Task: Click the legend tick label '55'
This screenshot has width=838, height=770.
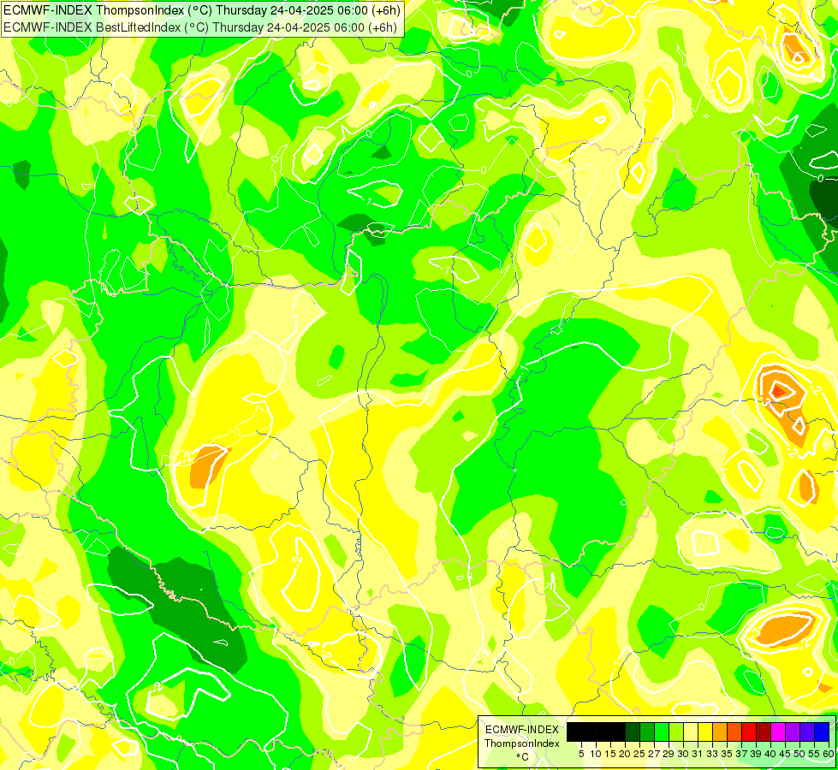Action: (x=814, y=754)
